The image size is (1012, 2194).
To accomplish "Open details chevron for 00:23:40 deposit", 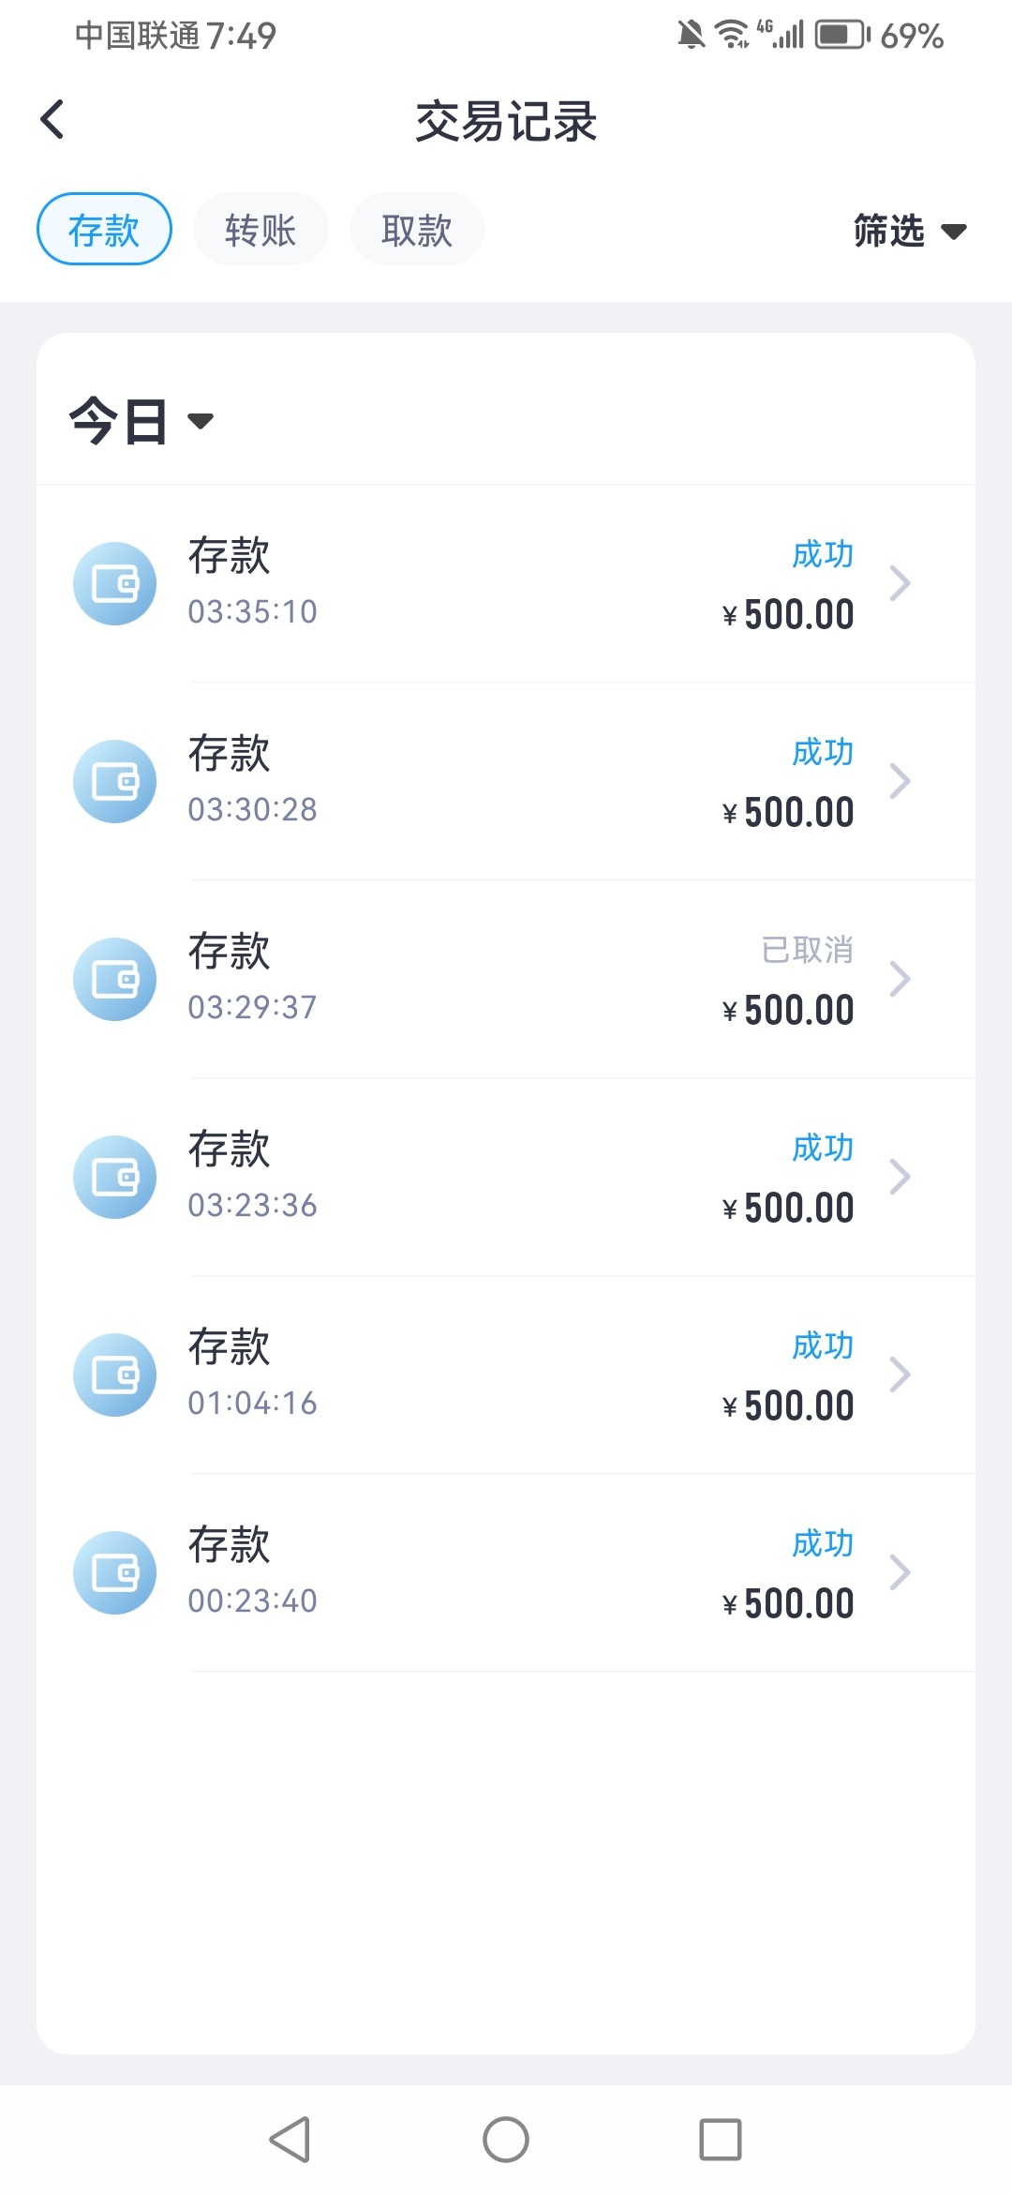I will pos(900,1573).
